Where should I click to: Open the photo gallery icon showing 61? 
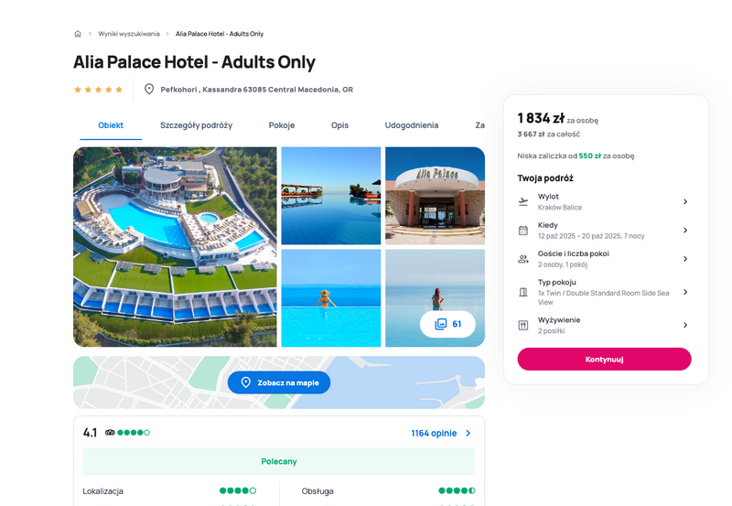click(441, 324)
